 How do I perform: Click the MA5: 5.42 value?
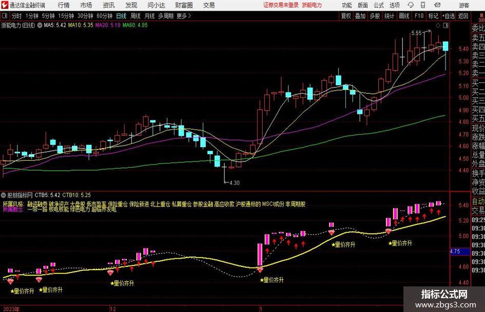click(x=55, y=25)
